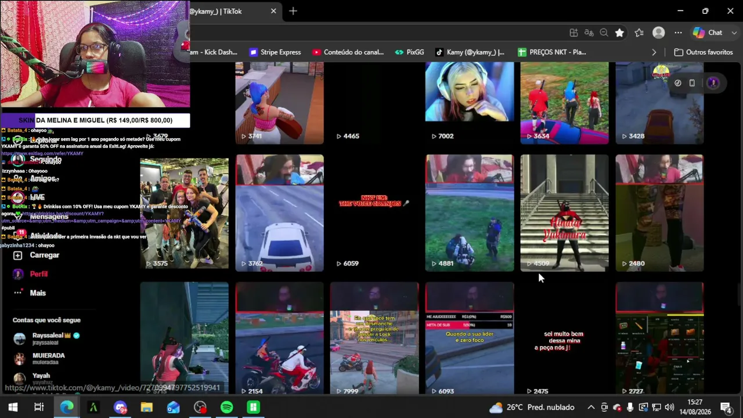The width and height of the screenshot is (743, 418).
Task: Open the Outros favoritos folder
Action: [x=703, y=52]
